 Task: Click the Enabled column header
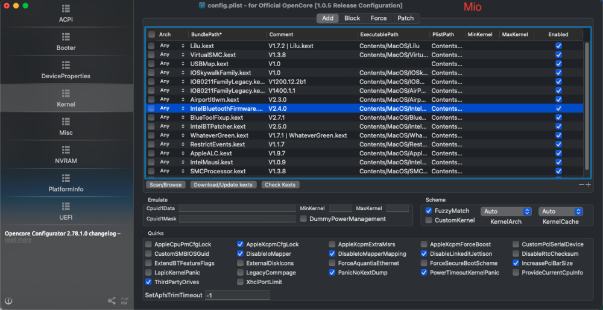tap(558, 34)
